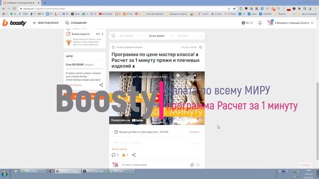Open the profile avatar in header
This screenshot has height=179, width=319.
270,23
